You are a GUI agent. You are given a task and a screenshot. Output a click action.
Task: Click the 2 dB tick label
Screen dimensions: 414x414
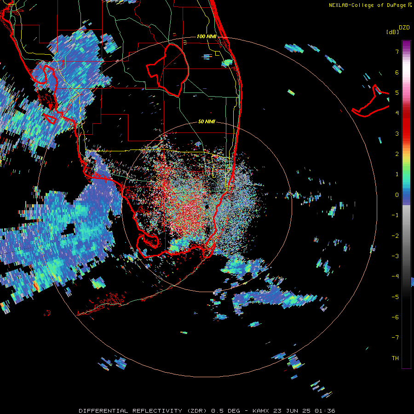(x=397, y=154)
